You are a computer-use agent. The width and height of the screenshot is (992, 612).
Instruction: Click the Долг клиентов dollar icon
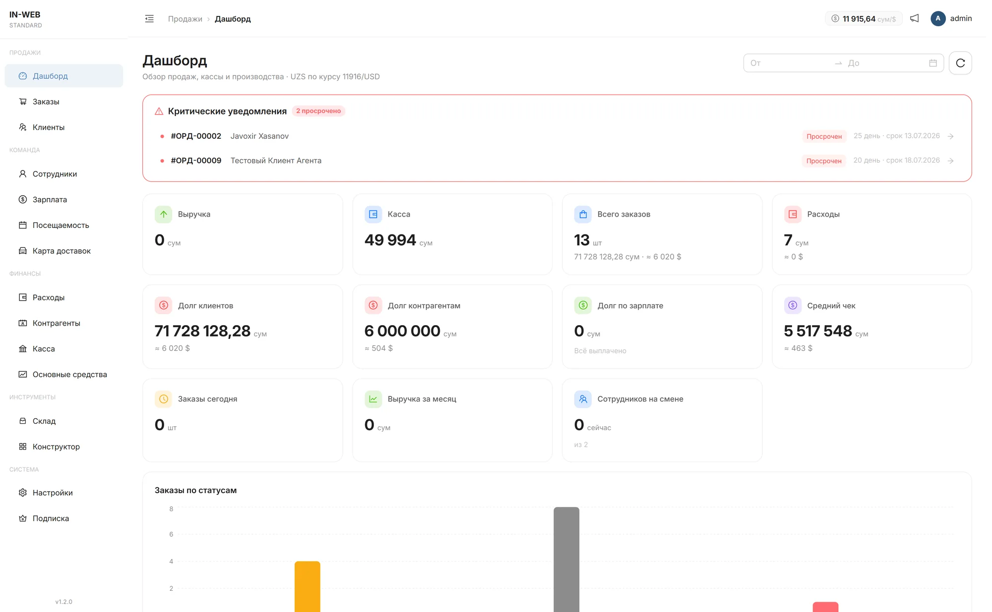click(x=164, y=305)
